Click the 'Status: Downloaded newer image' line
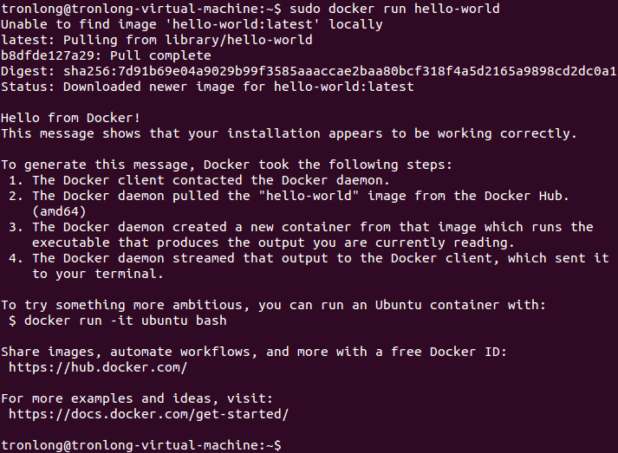 pyautogui.click(x=207, y=87)
